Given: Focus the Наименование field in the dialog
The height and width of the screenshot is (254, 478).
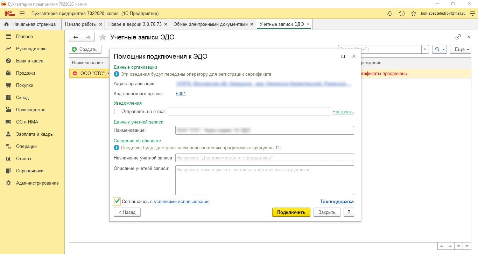Looking at the screenshot, I should coord(265,130).
